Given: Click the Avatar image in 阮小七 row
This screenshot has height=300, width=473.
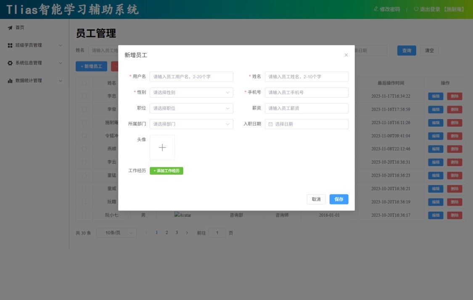Looking at the screenshot, I should 183,215.
